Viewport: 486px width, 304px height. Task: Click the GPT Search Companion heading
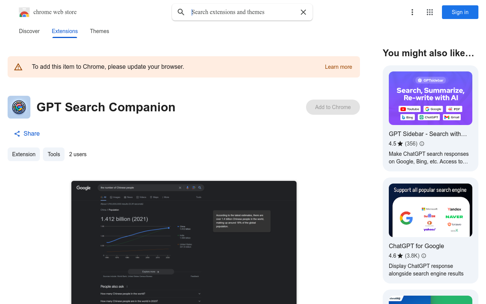(x=106, y=107)
